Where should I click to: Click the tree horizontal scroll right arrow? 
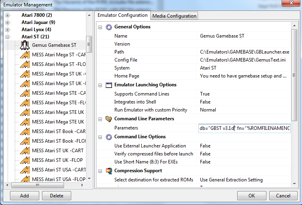(x=82, y=185)
